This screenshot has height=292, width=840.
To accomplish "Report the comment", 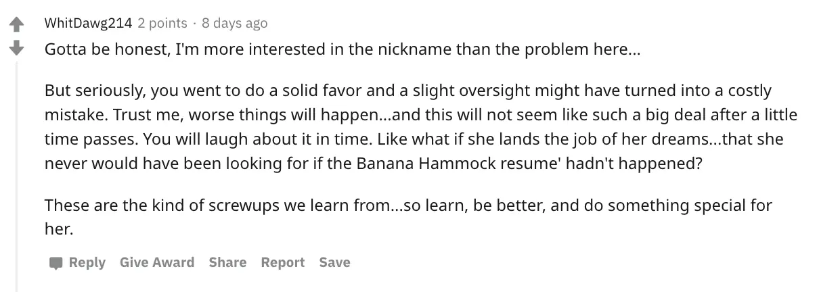I will tap(283, 262).
